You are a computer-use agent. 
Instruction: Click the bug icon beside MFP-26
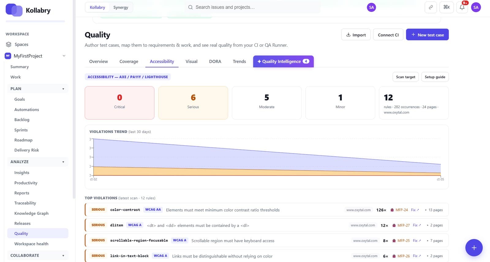394,256
